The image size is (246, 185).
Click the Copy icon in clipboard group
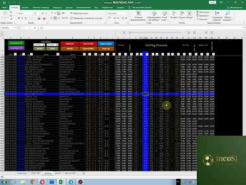click(x=11, y=15)
